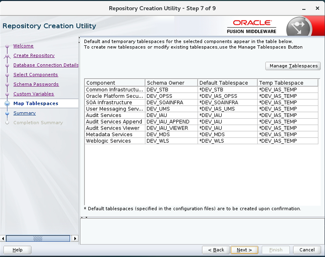
Task: Minimize the Repository Creation Utility window
Action: coord(304,9)
